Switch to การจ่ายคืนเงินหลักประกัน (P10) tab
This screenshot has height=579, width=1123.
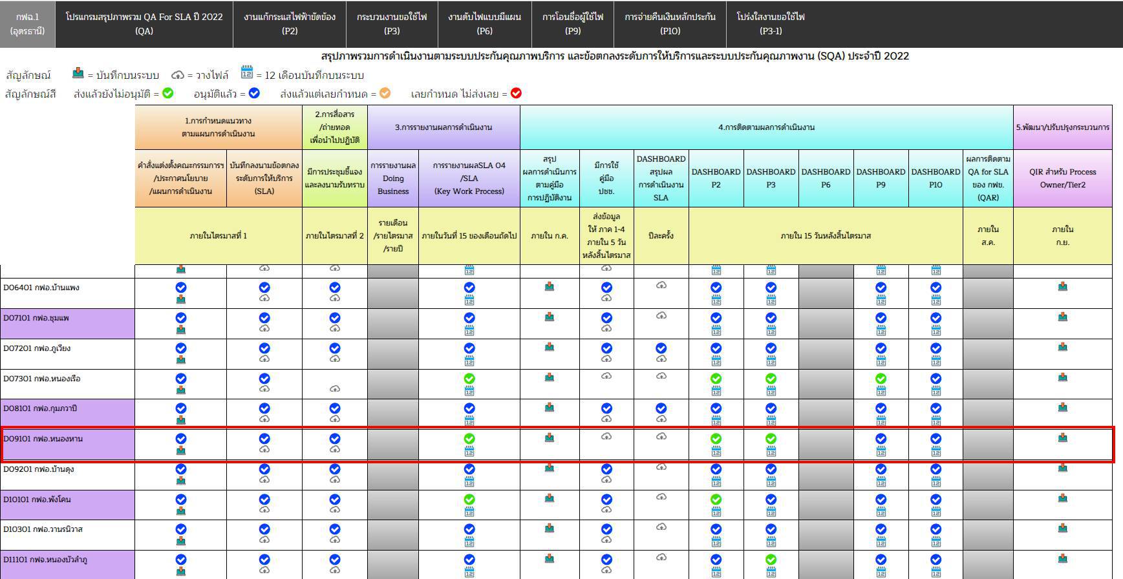pyautogui.click(x=670, y=24)
